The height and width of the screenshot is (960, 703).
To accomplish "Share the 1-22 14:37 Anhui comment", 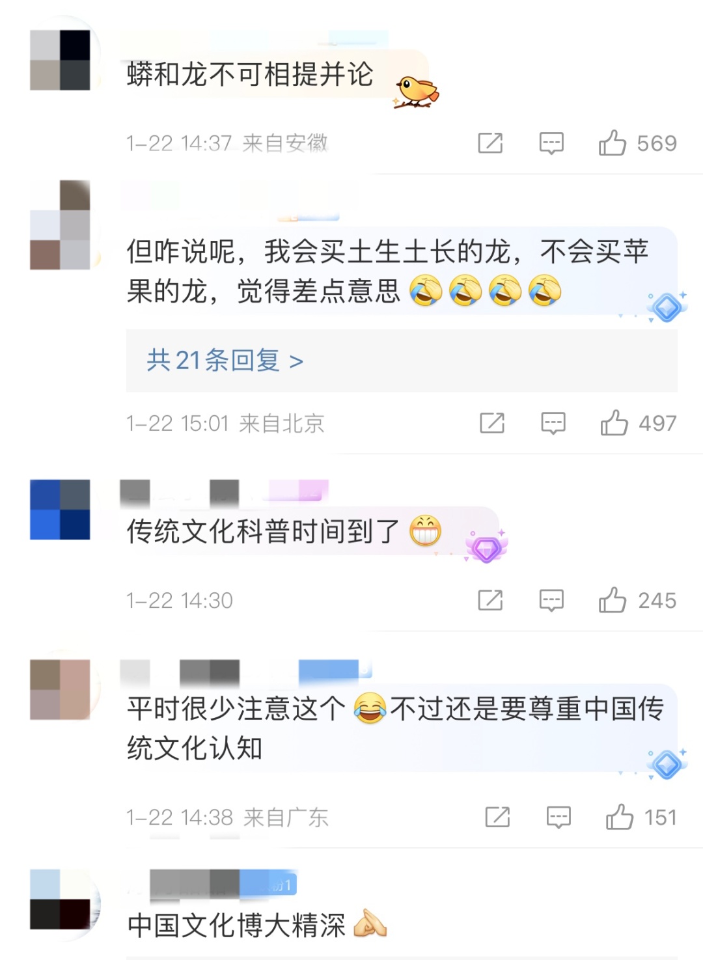I will pyautogui.click(x=490, y=143).
